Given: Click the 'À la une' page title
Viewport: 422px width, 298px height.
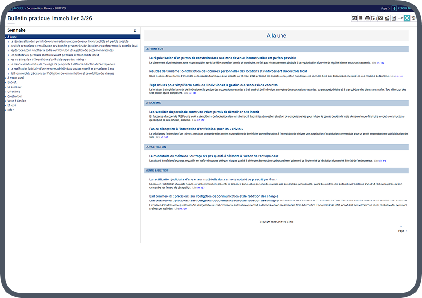Looking at the screenshot, I should [x=276, y=36].
